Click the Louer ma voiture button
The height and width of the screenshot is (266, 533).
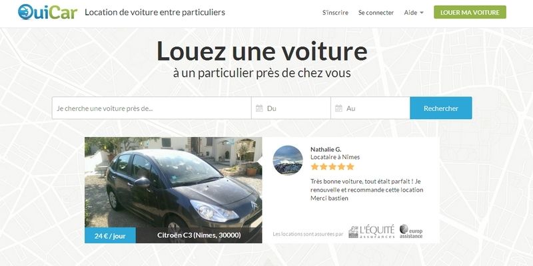[470, 12]
